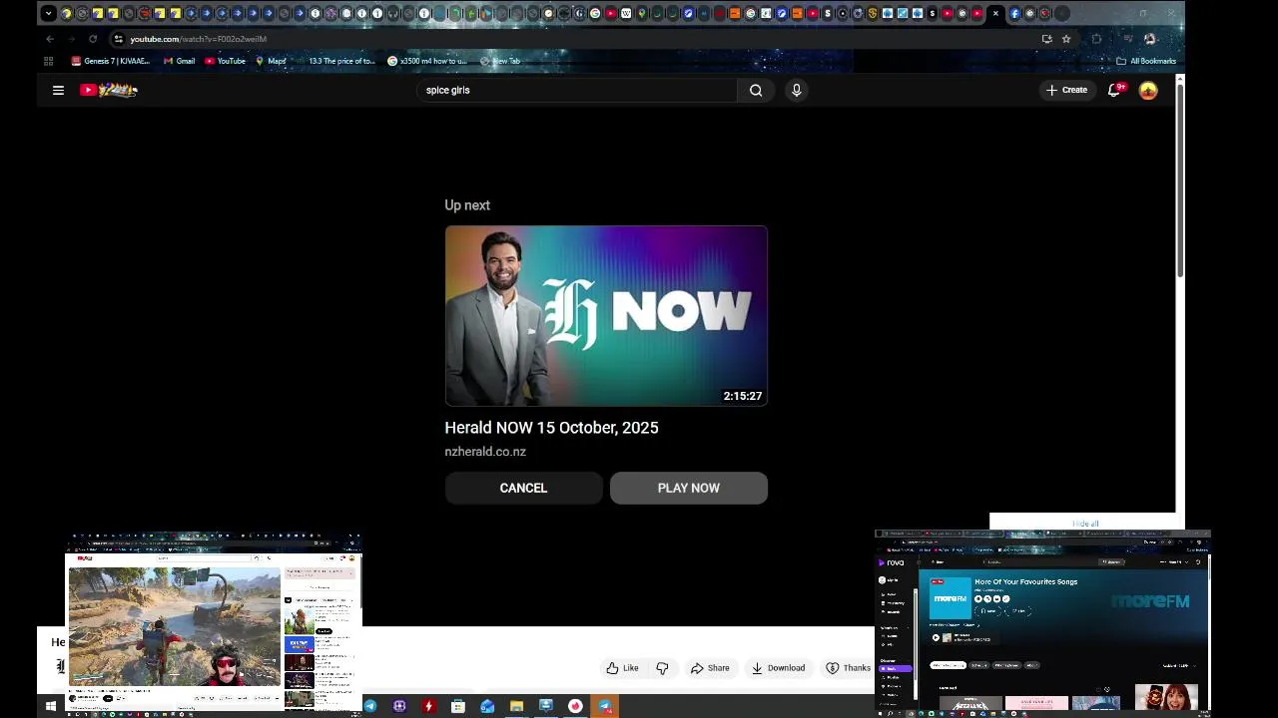1278x718 pixels.
Task: Click the Create button
Action: 1066,90
